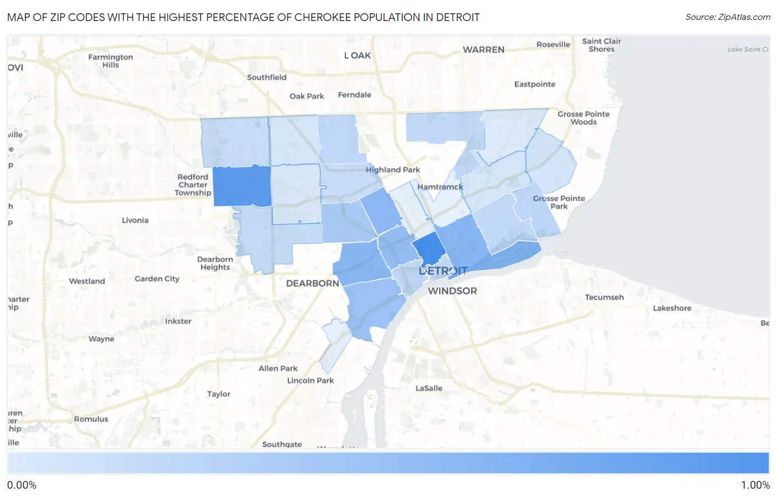
Task: Click the Tecumseh map label
Action: pos(604,297)
